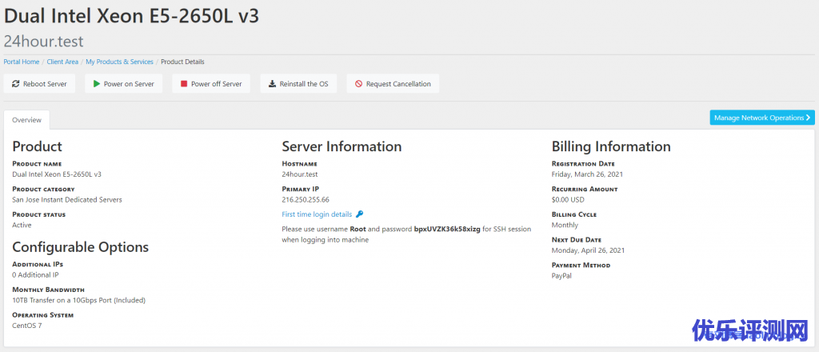Click the Dual Intel Xeon page title
819x352 pixels.
point(132,15)
